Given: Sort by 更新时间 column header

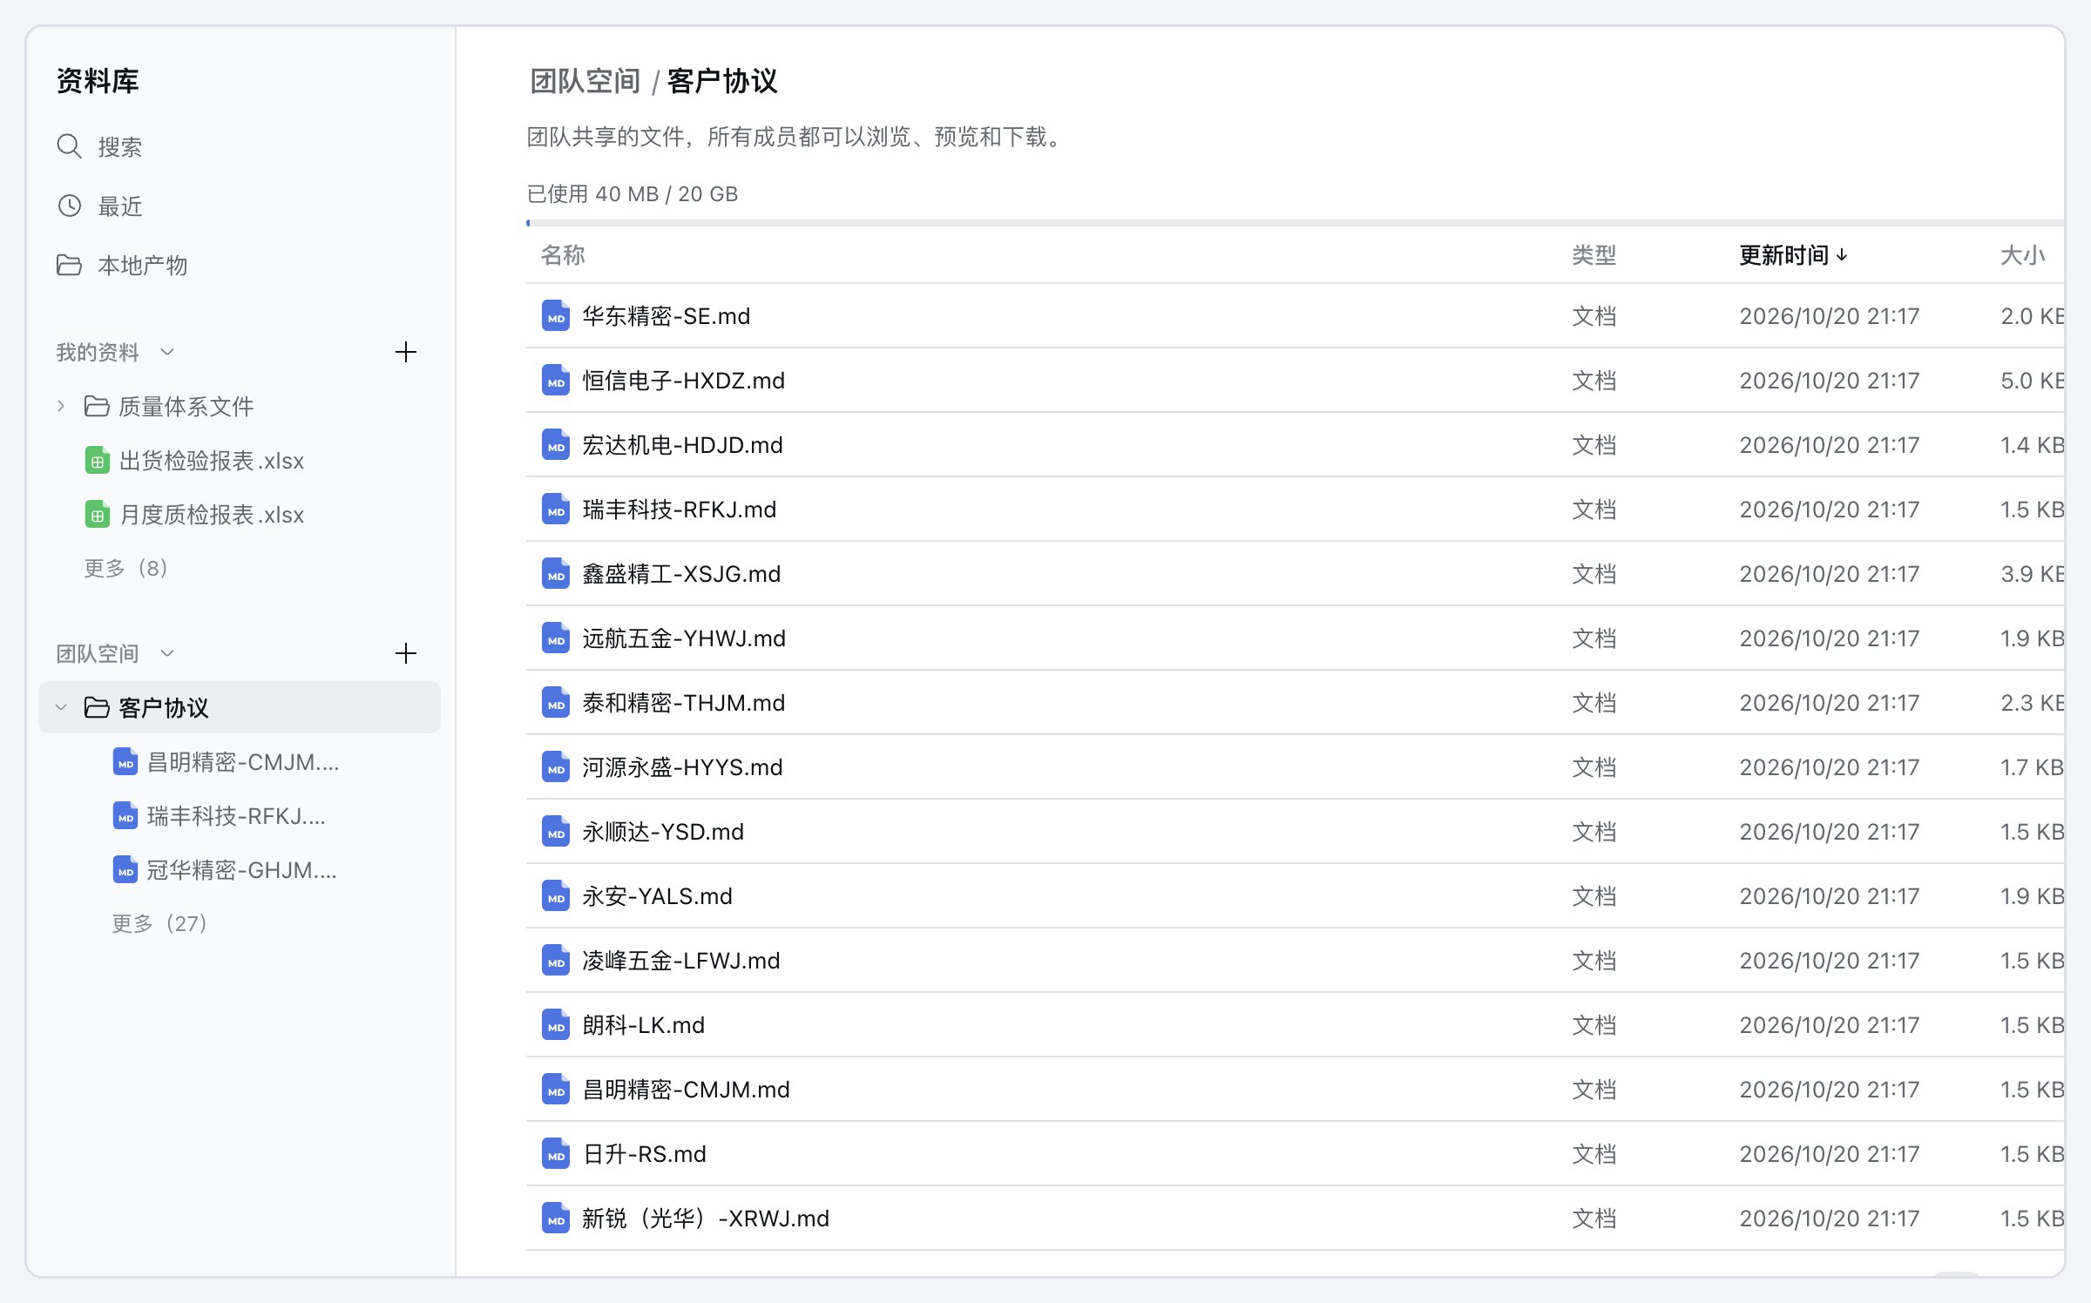Looking at the screenshot, I should 1793,255.
